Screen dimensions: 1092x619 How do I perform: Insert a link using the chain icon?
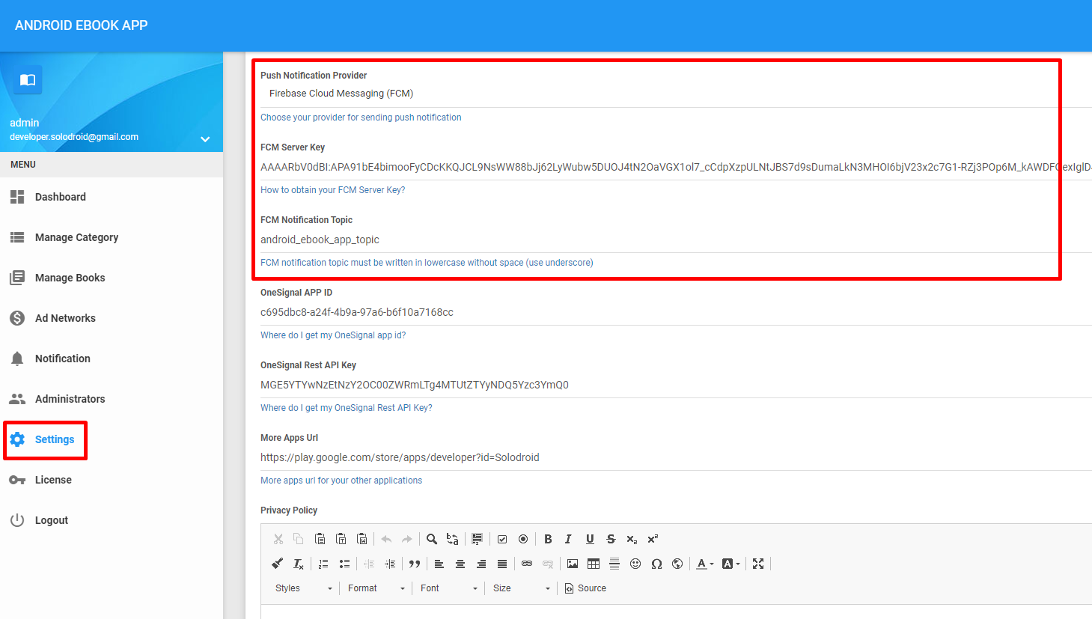(527, 564)
